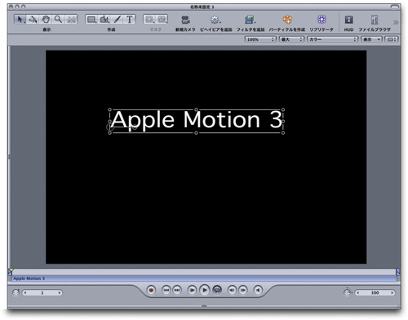The image size is (408, 320).
Task: Select the Paint stroke tool
Action: 117,20
